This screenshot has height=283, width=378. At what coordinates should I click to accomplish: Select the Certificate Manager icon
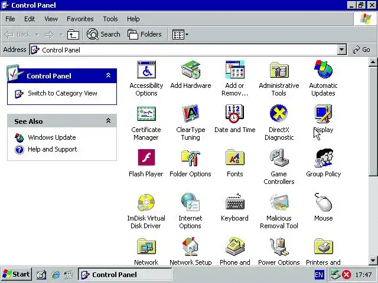tap(146, 114)
